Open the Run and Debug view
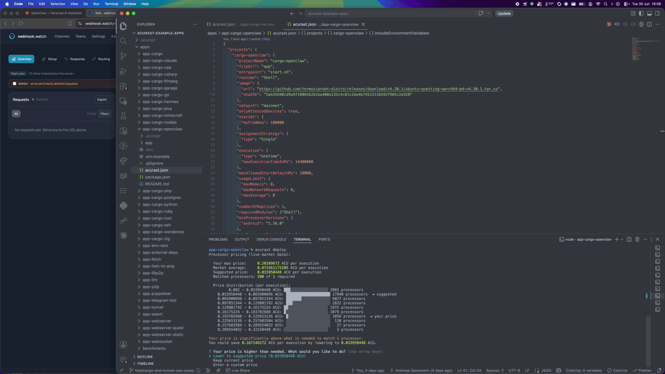 tap(123, 71)
